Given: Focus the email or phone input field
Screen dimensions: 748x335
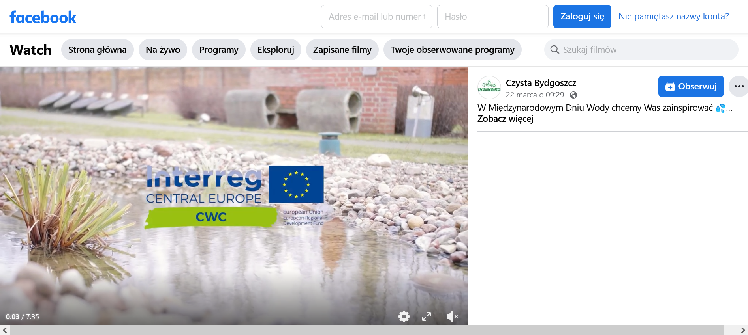Looking at the screenshot, I should 376,17.
